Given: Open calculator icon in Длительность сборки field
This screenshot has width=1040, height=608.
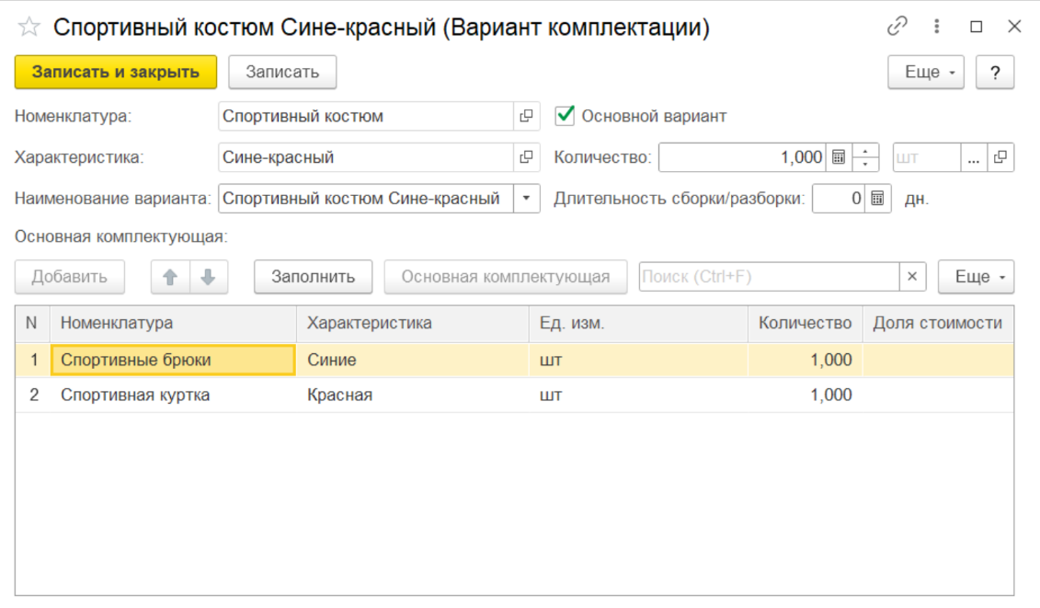Looking at the screenshot, I should point(877,198).
